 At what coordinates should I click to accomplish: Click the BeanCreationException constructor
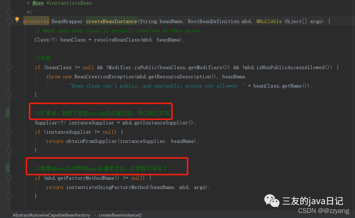pos(104,77)
